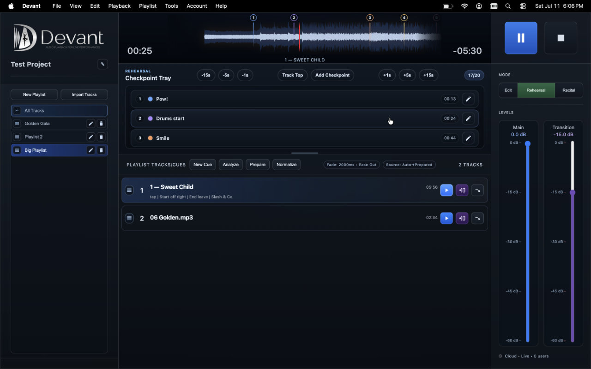Click the transition arrow icon on Sweet Child
The image size is (591, 369).
(477, 190)
